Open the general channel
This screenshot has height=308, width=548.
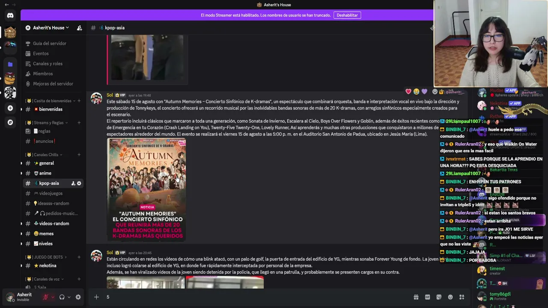click(47, 163)
